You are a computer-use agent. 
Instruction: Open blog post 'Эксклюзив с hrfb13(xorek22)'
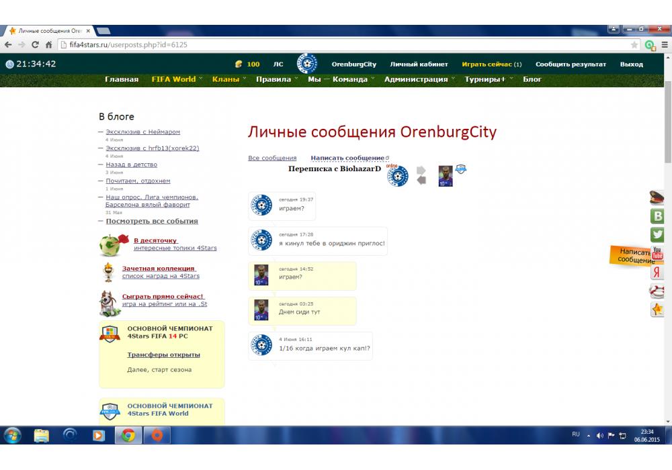(x=153, y=148)
